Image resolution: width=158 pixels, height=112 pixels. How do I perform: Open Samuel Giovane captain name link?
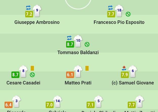[133, 83]
